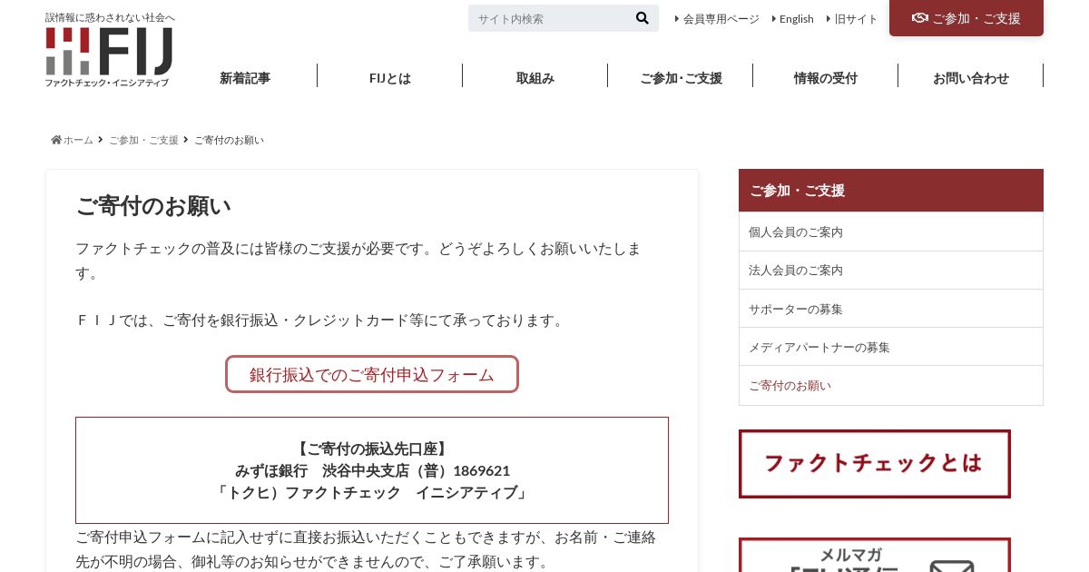Viewport: 1089px width, 572px height.
Task: Open 新着記事 menu
Action: click(x=245, y=78)
